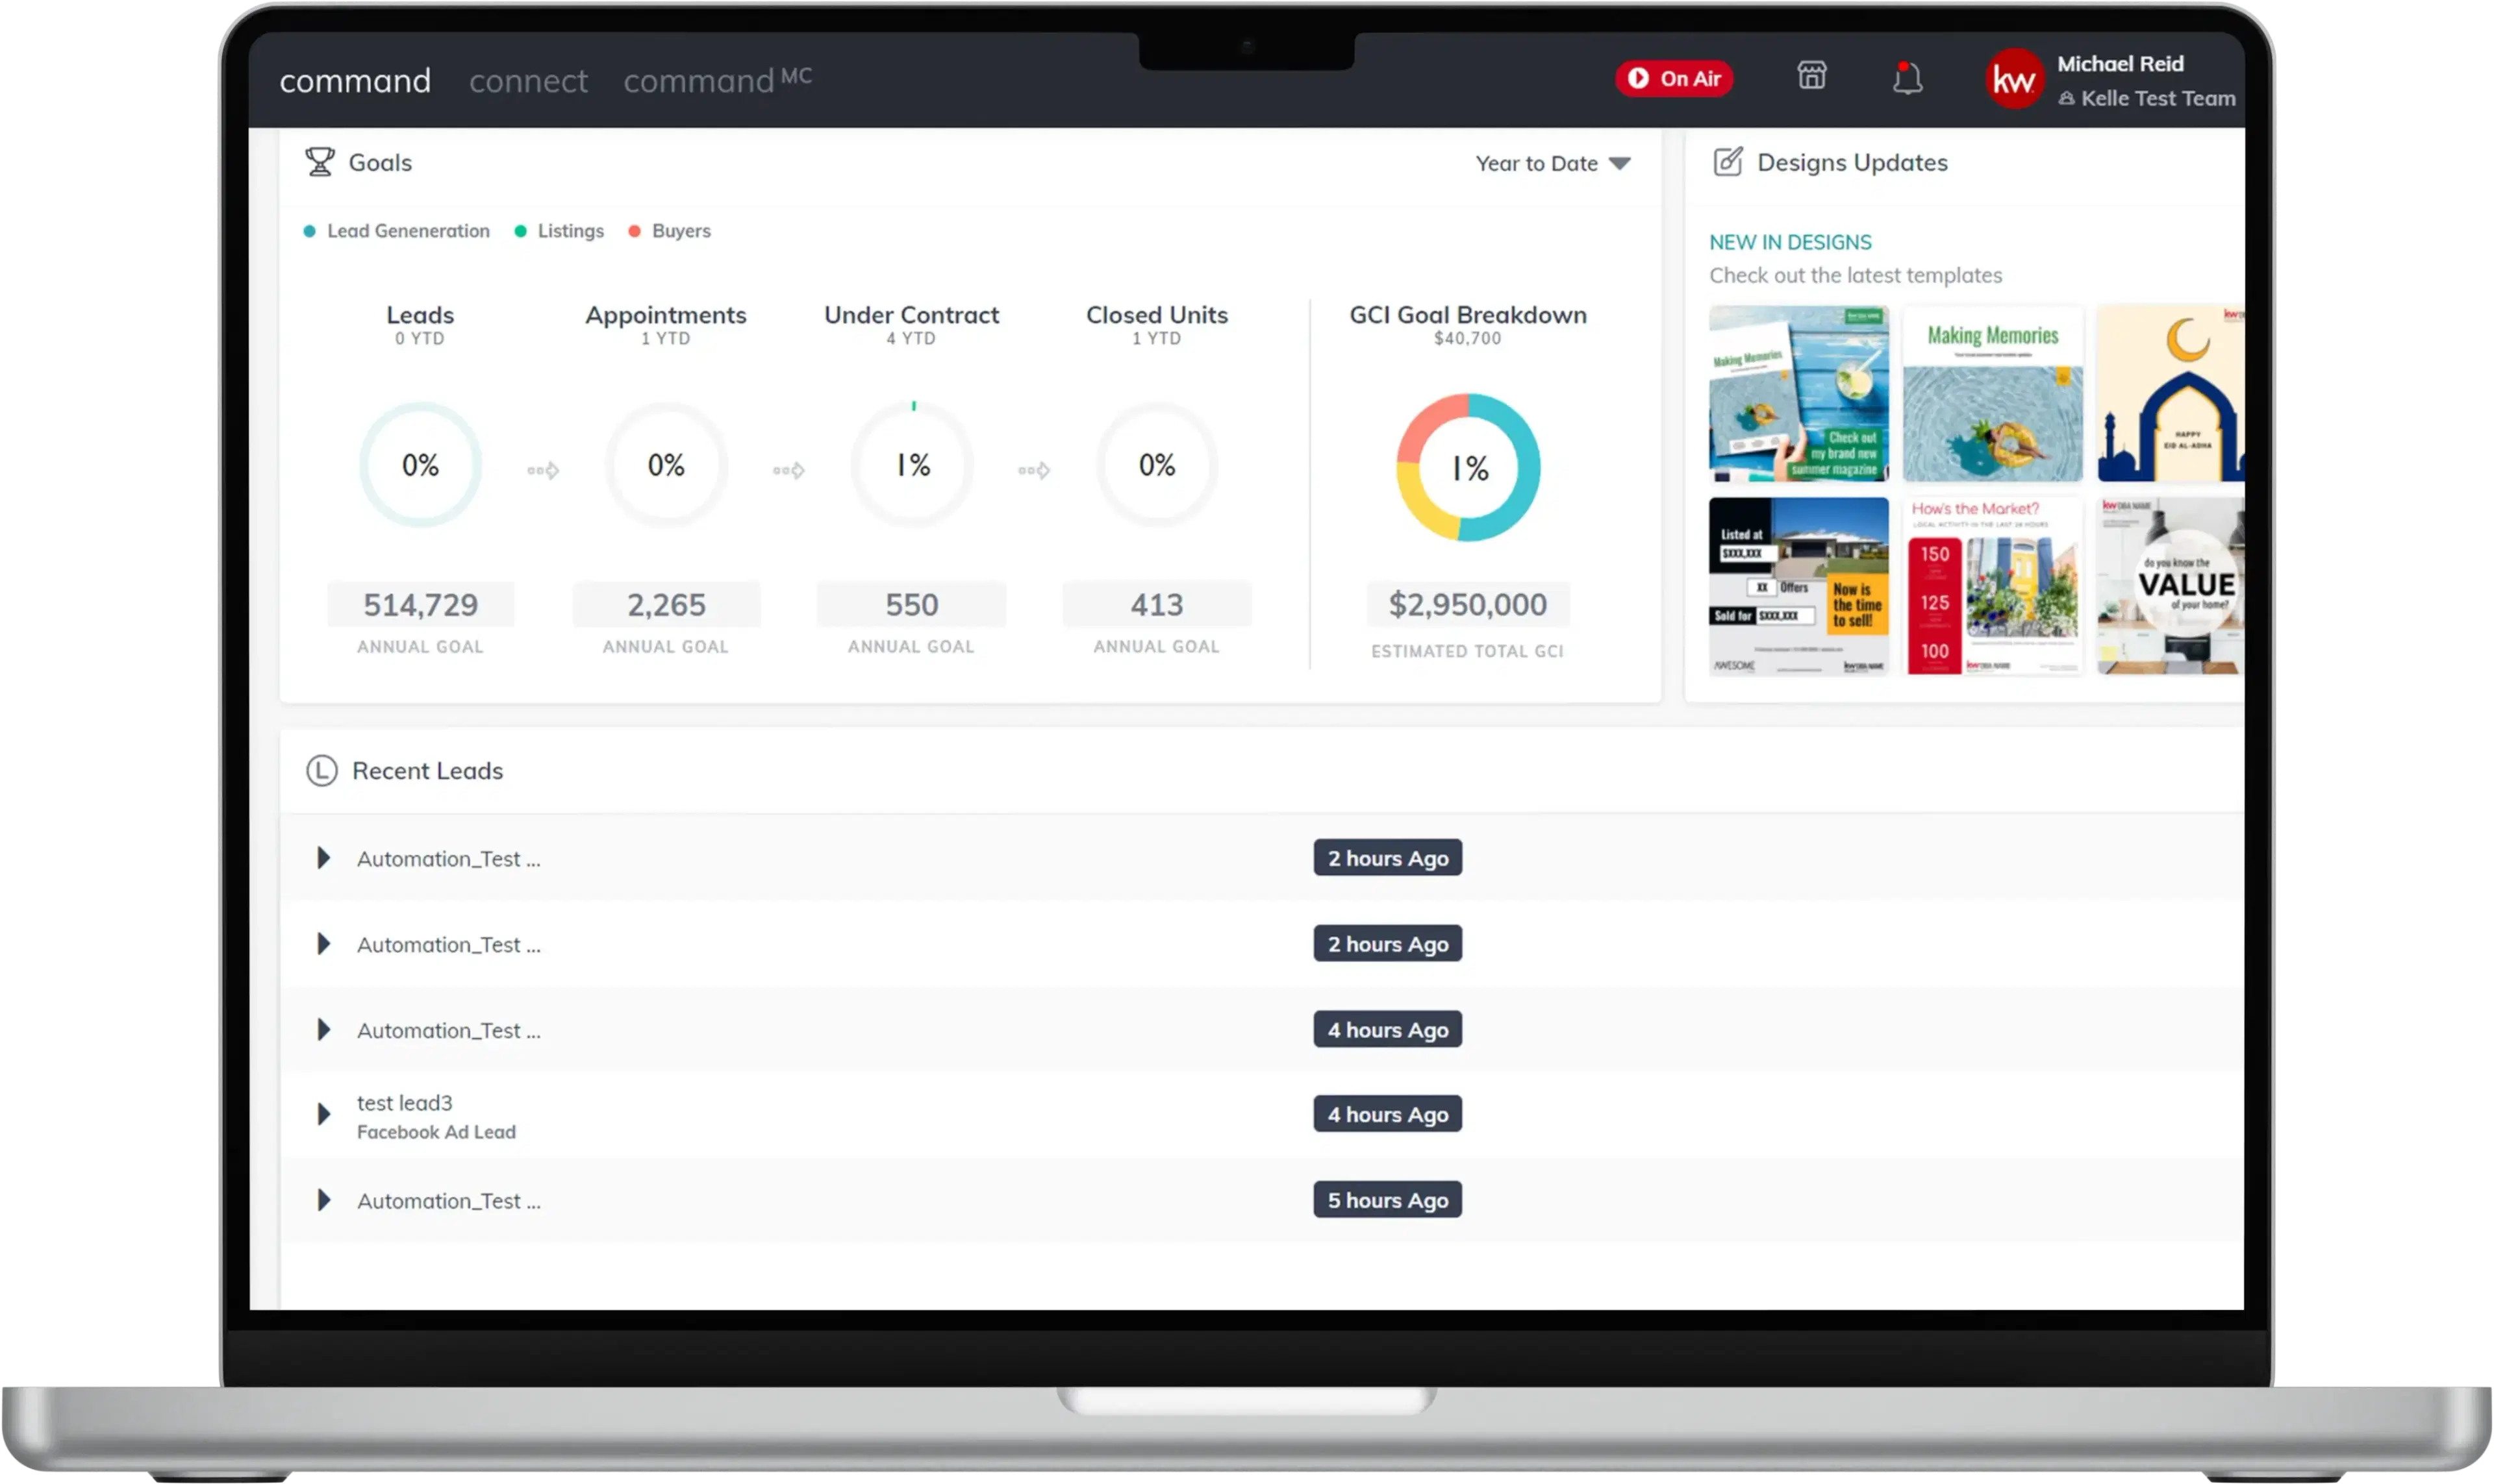The height and width of the screenshot is (1484, 2494).
Task: Open the Eid Al-Adha design template
Action: [x=2171, y=394]
